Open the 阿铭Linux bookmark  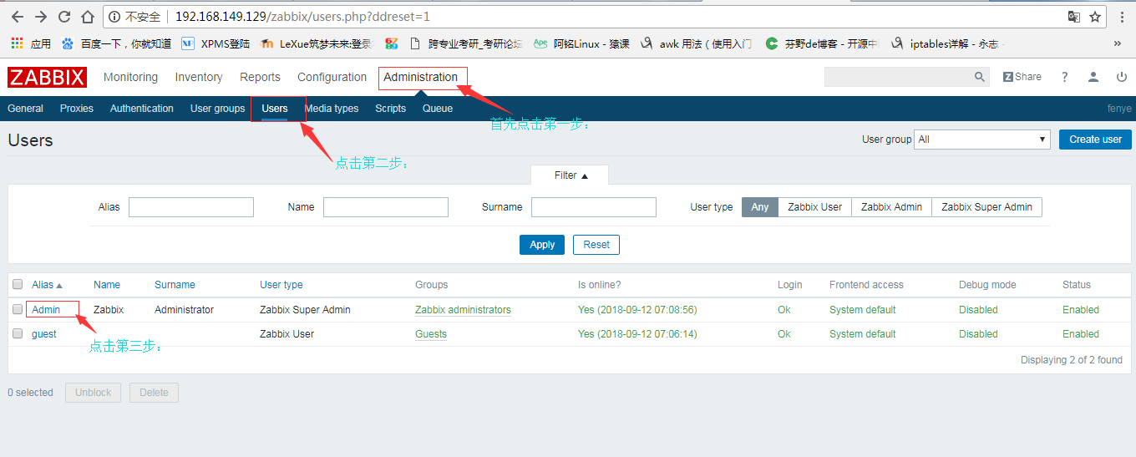coord(582,43)
